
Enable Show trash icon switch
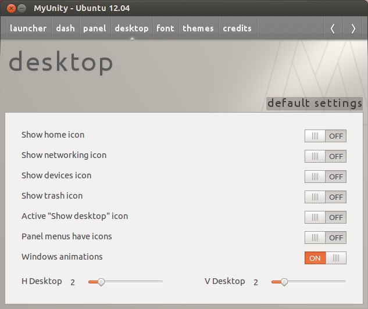point(326,197)
